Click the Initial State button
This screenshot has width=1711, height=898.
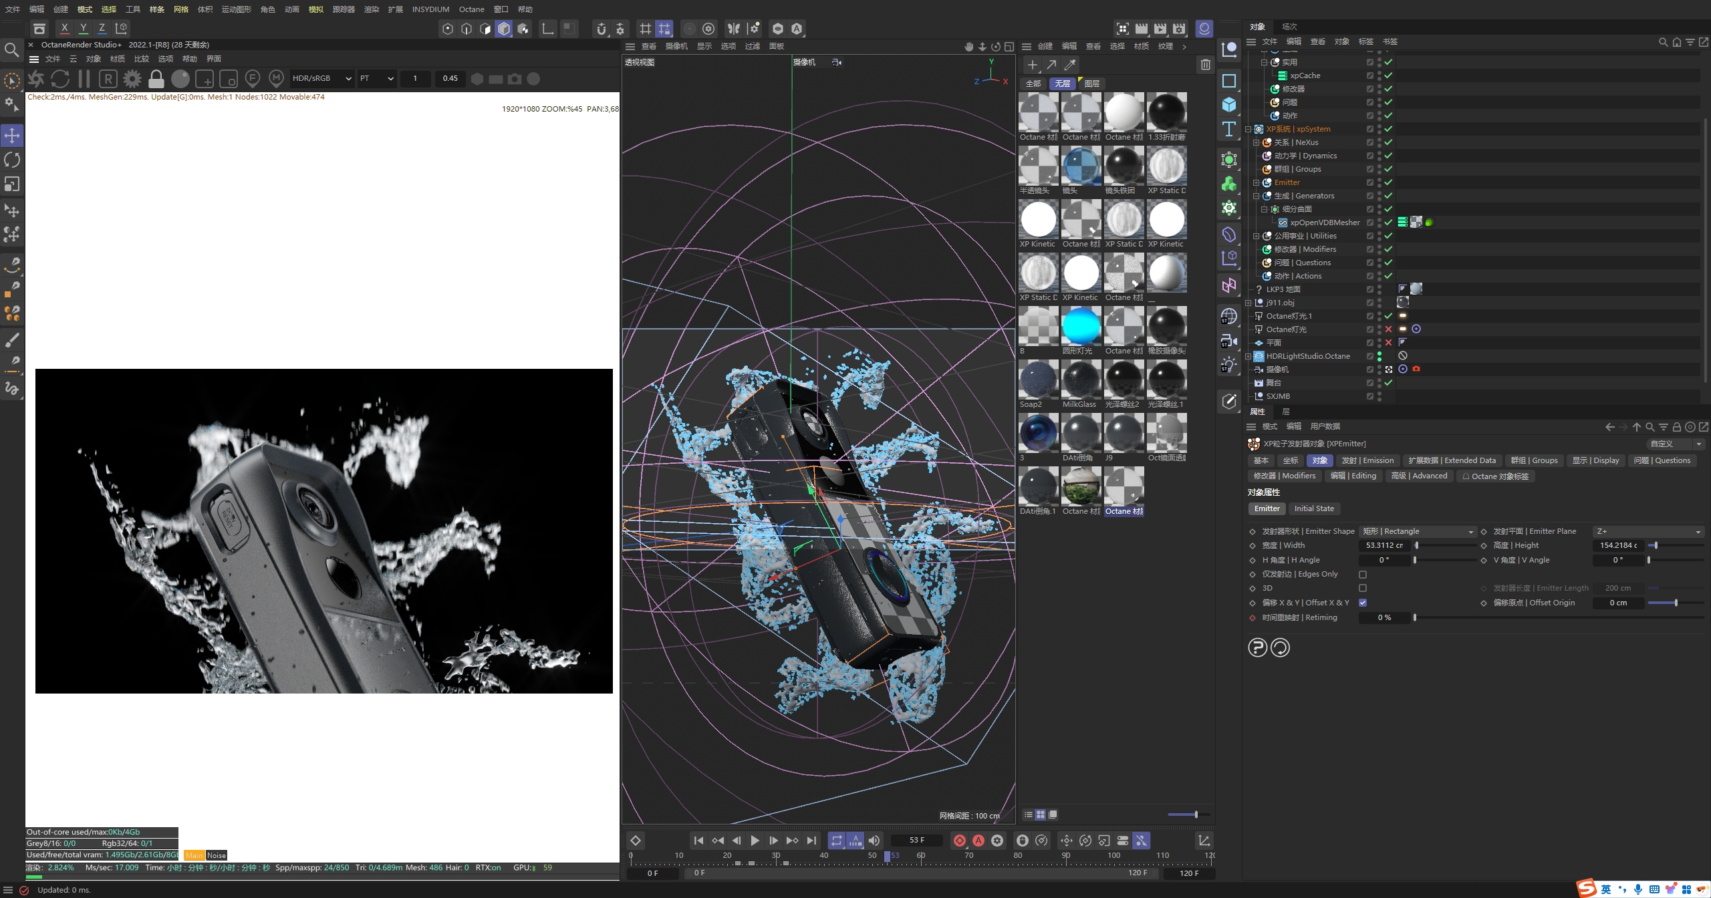(x=1313, y=509)
